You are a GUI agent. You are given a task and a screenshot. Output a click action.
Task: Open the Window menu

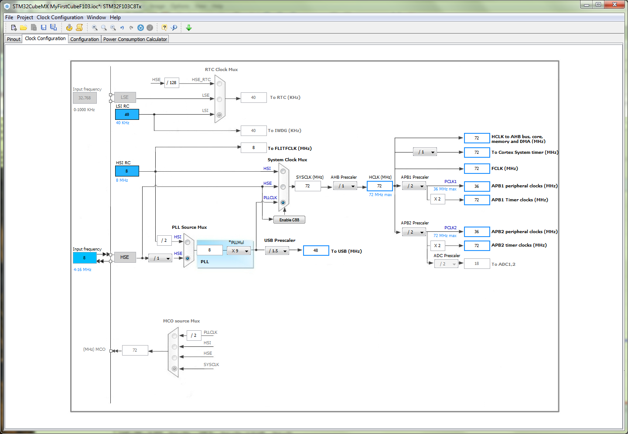coord(96,17)
